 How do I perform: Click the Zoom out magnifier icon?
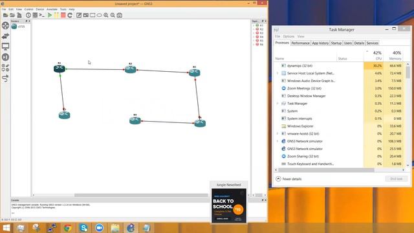[113, 16]
